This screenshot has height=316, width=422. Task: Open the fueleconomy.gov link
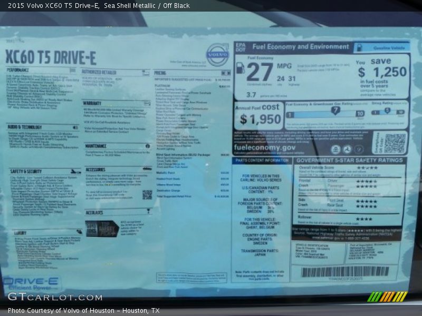click(x=265, y=147)
